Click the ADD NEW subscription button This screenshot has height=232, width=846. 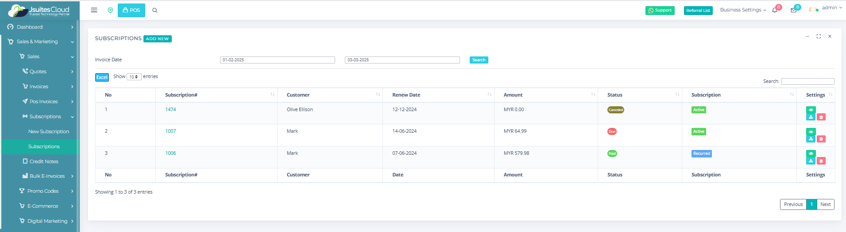(157, 39)
